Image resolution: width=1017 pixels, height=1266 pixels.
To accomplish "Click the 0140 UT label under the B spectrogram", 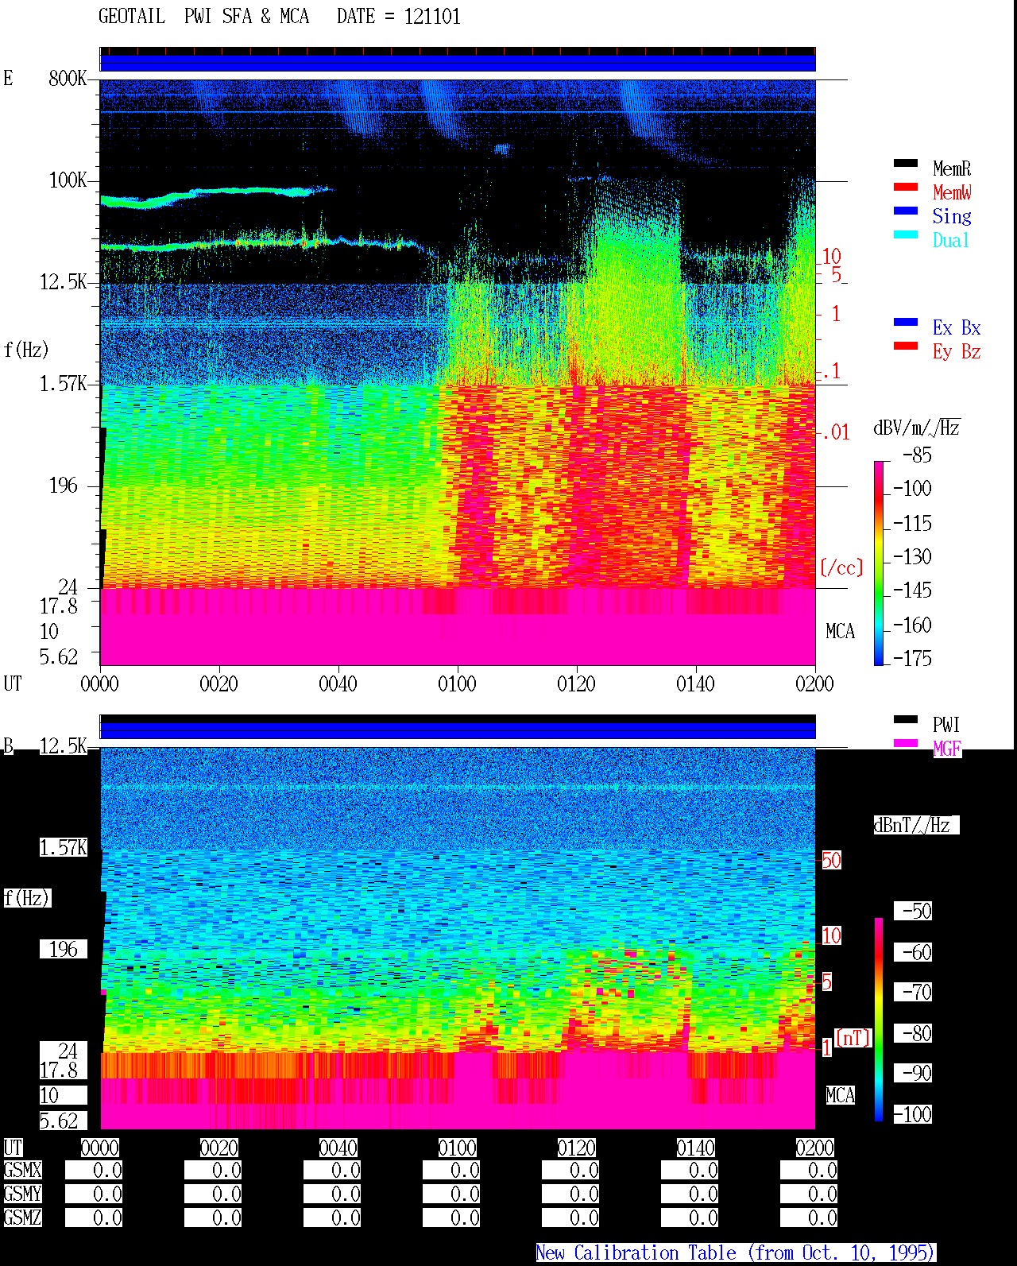I will click(x=695, y=1148).
